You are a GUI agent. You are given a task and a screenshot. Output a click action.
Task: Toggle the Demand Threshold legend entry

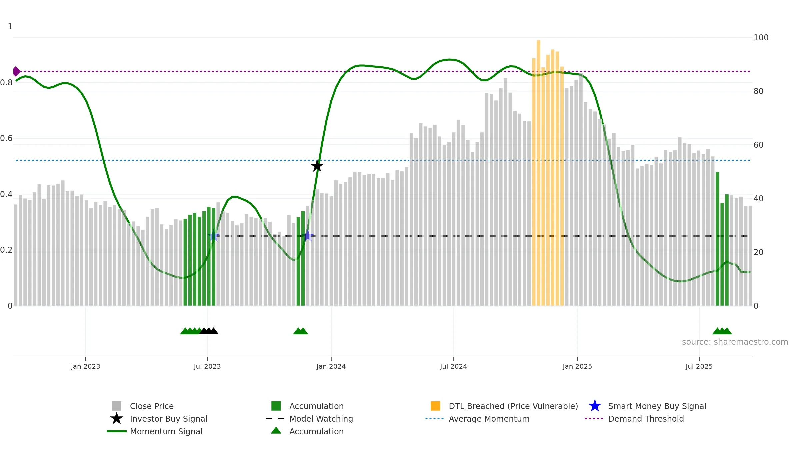(634, 419)
